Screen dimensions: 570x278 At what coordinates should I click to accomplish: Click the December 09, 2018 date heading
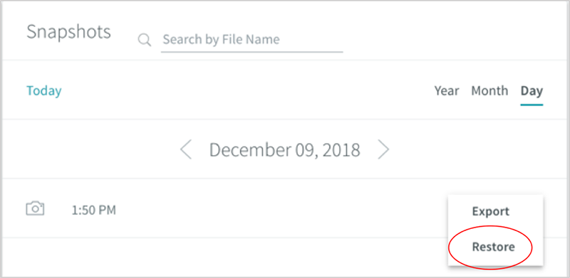point(284,150)
